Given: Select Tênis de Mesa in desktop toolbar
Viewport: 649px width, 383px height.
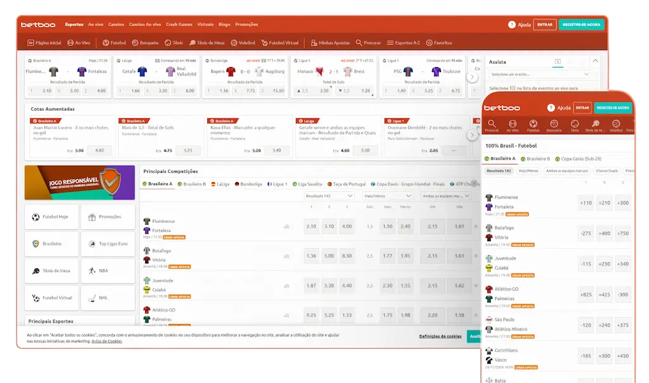Looking at the screenshot, I should tap(207, 42).
